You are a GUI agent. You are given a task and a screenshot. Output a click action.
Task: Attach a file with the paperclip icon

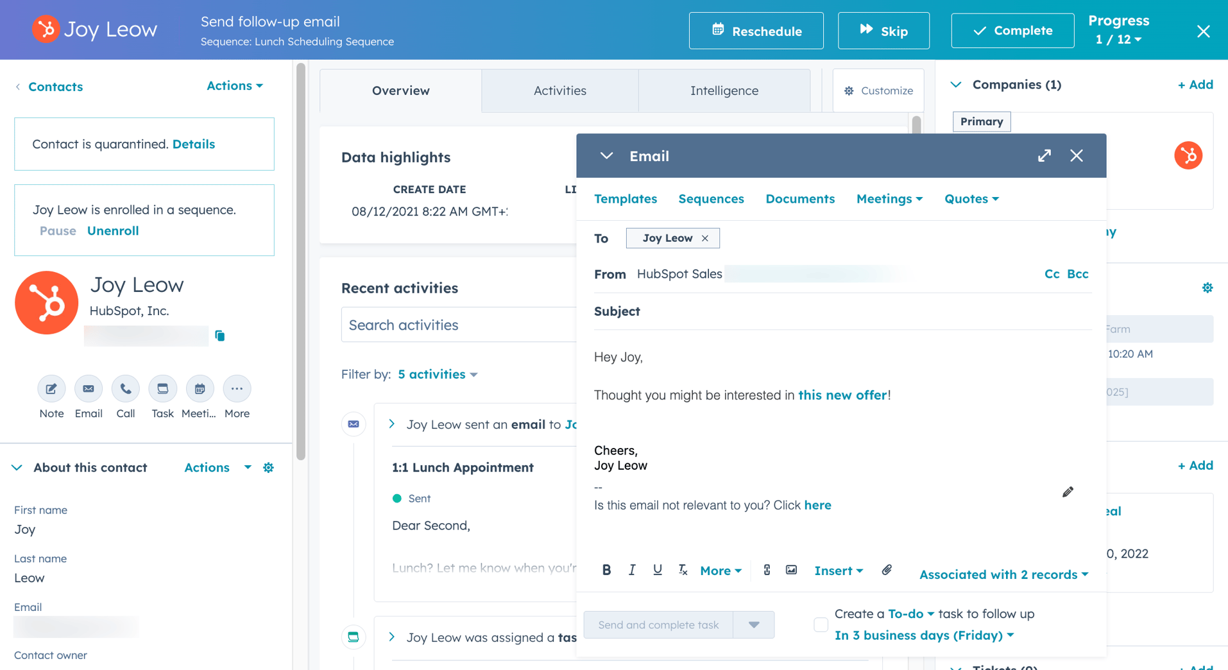(x=887, y=570)
